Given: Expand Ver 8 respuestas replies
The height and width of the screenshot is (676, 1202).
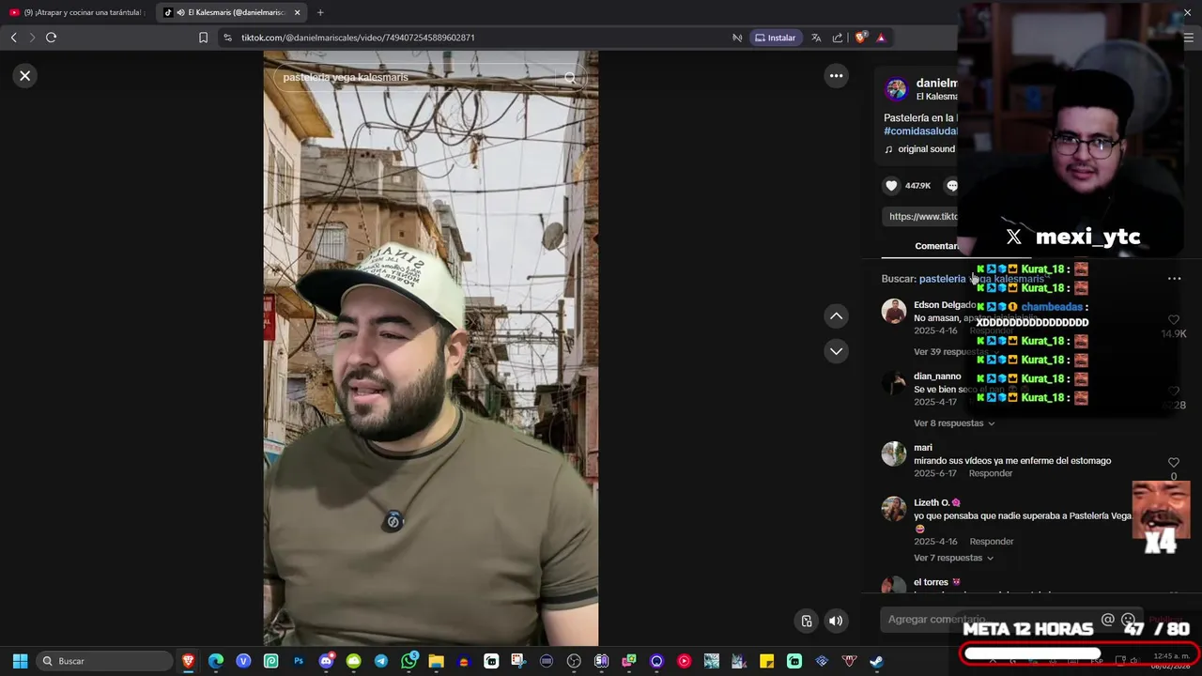Looking at the screenshot, I should (954, 423).
